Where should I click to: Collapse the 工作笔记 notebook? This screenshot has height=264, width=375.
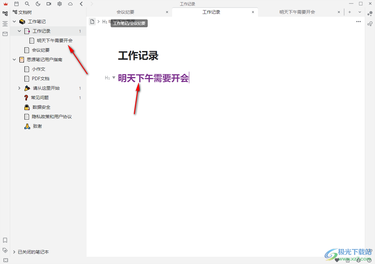click(14, 22)
